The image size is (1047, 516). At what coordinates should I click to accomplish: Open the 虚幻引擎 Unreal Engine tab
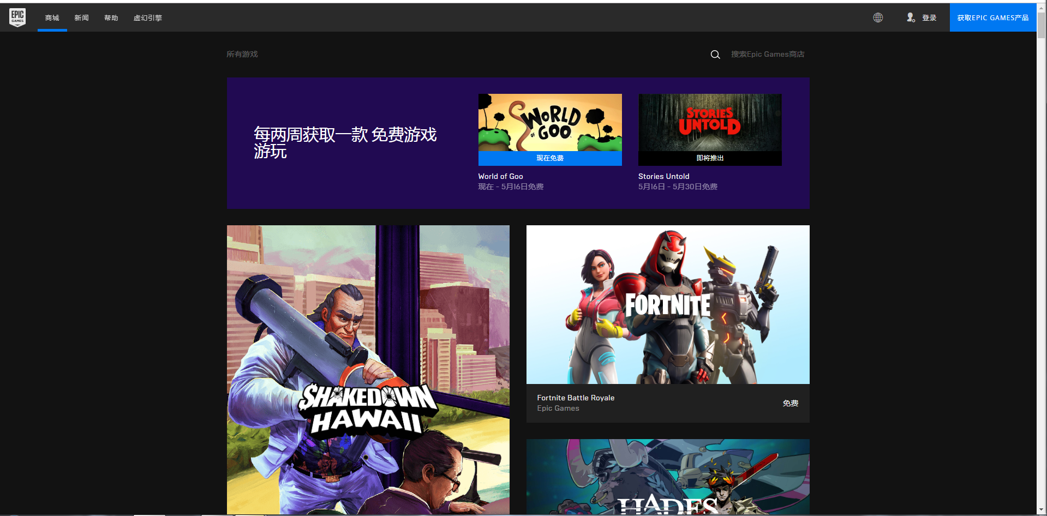(x=148, y=18)
